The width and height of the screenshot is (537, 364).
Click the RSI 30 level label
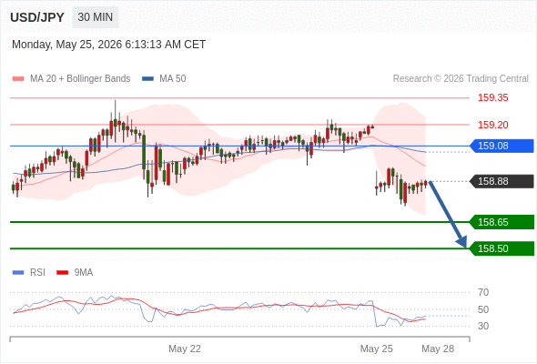[x=483, y=326]
